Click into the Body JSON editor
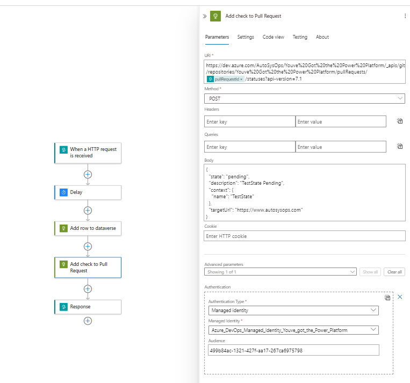Viewport: 410px width, 383px height. coord(305,193)
